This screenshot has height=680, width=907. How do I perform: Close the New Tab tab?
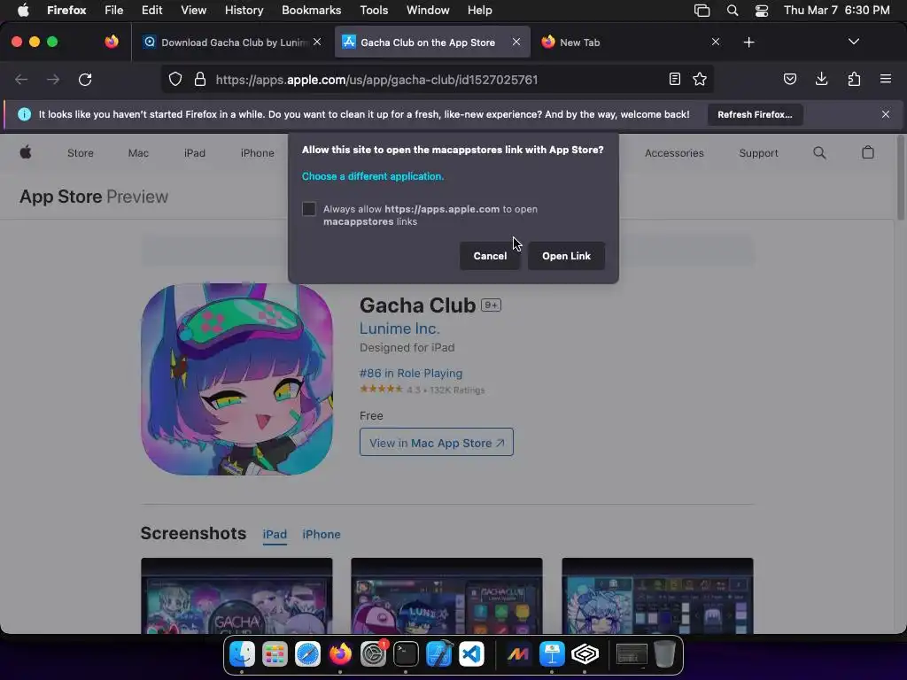[x=716, y=42]
